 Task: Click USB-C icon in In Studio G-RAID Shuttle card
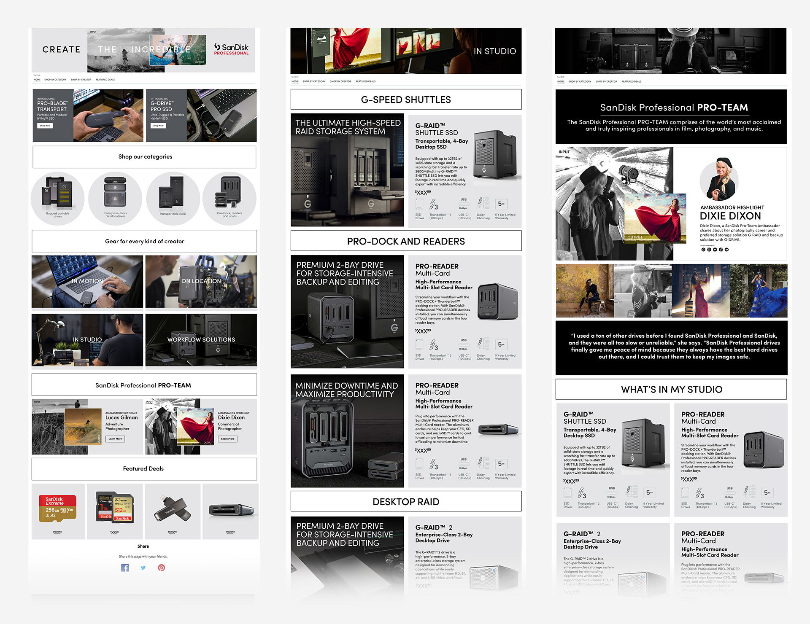pos(463,204)
